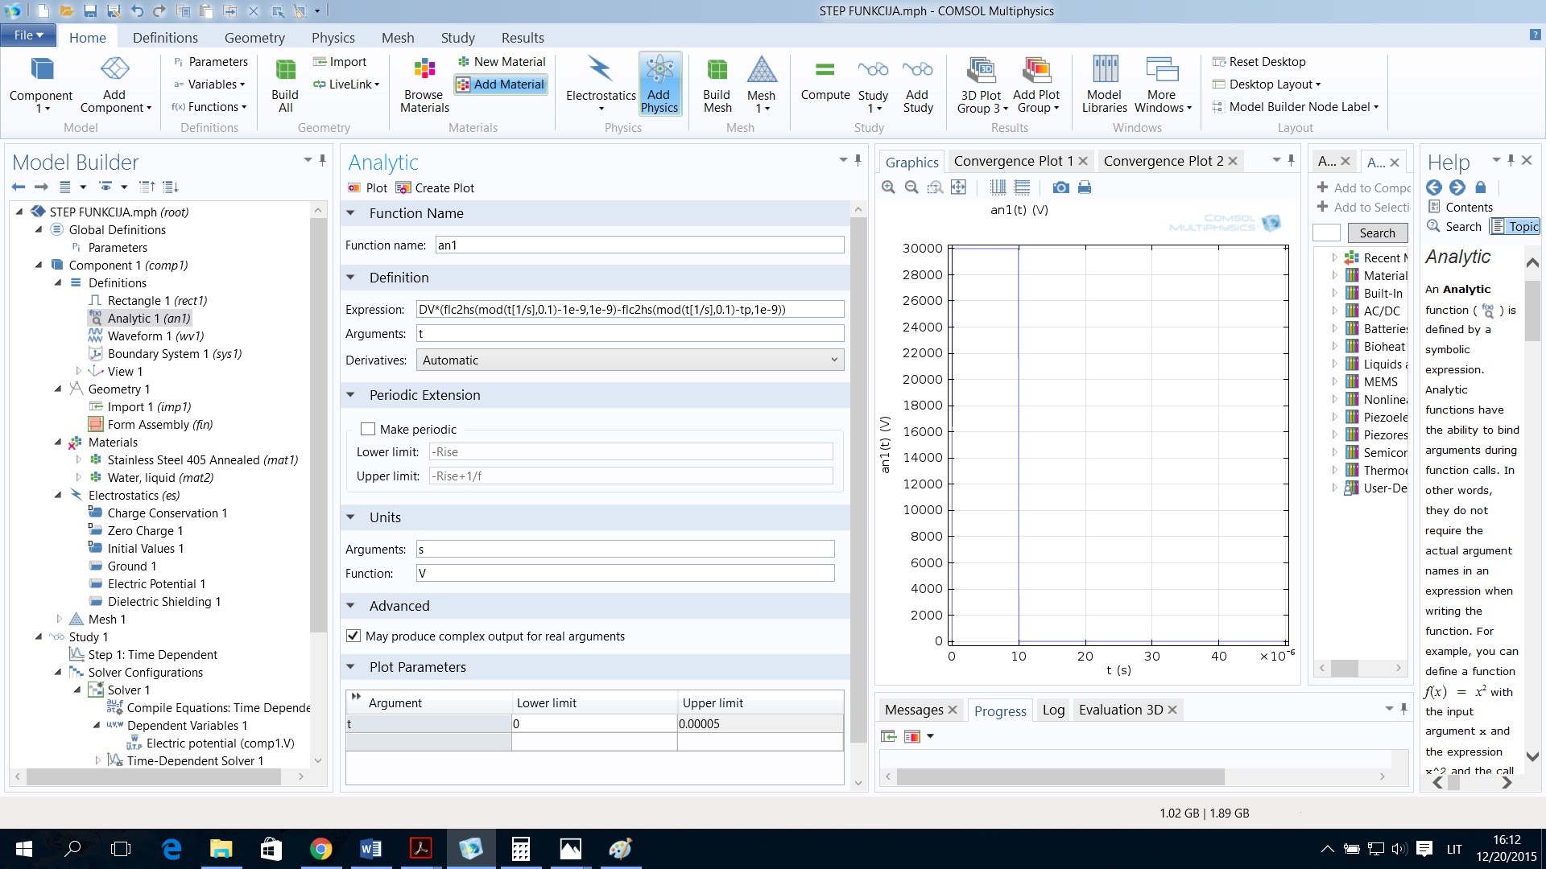1546x869 pixels.
Task: Click the Add Physics icon
Action: tap(659, 84)
